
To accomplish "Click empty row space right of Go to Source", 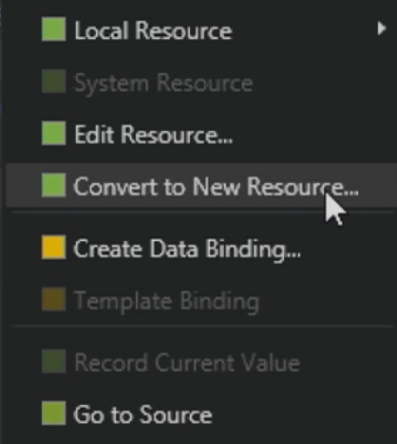I will (302, 414).
